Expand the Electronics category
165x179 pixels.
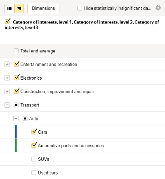tap(7, 78)
